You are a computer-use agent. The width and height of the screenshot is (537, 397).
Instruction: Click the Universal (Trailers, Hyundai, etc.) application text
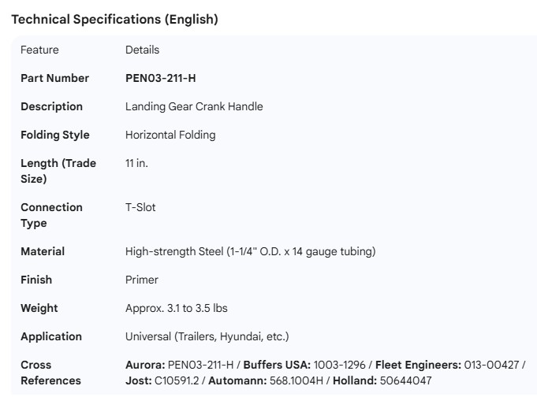point(207,336)
